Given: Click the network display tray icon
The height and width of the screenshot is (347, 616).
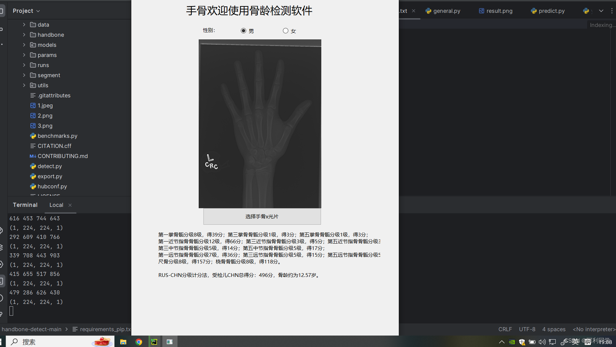Looking at the screenshot, I should (x=552, y=342).
